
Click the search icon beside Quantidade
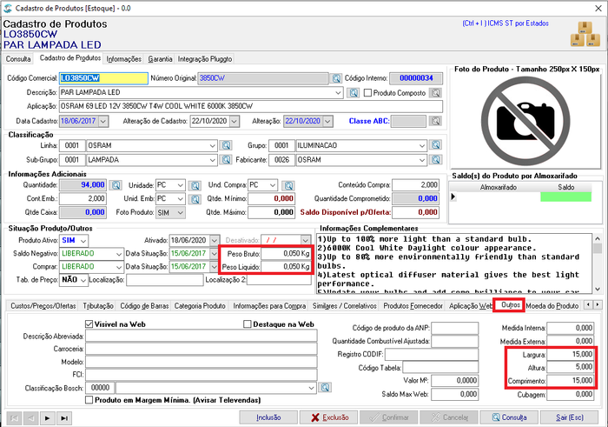pos(116,185)
